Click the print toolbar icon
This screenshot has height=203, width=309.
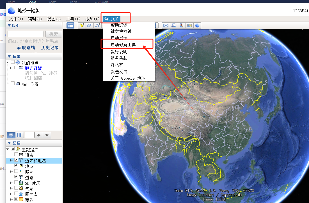(174, 25)
